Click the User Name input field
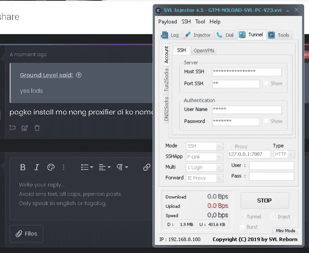This screenshot has width=309, height=253. coord(247,109)
